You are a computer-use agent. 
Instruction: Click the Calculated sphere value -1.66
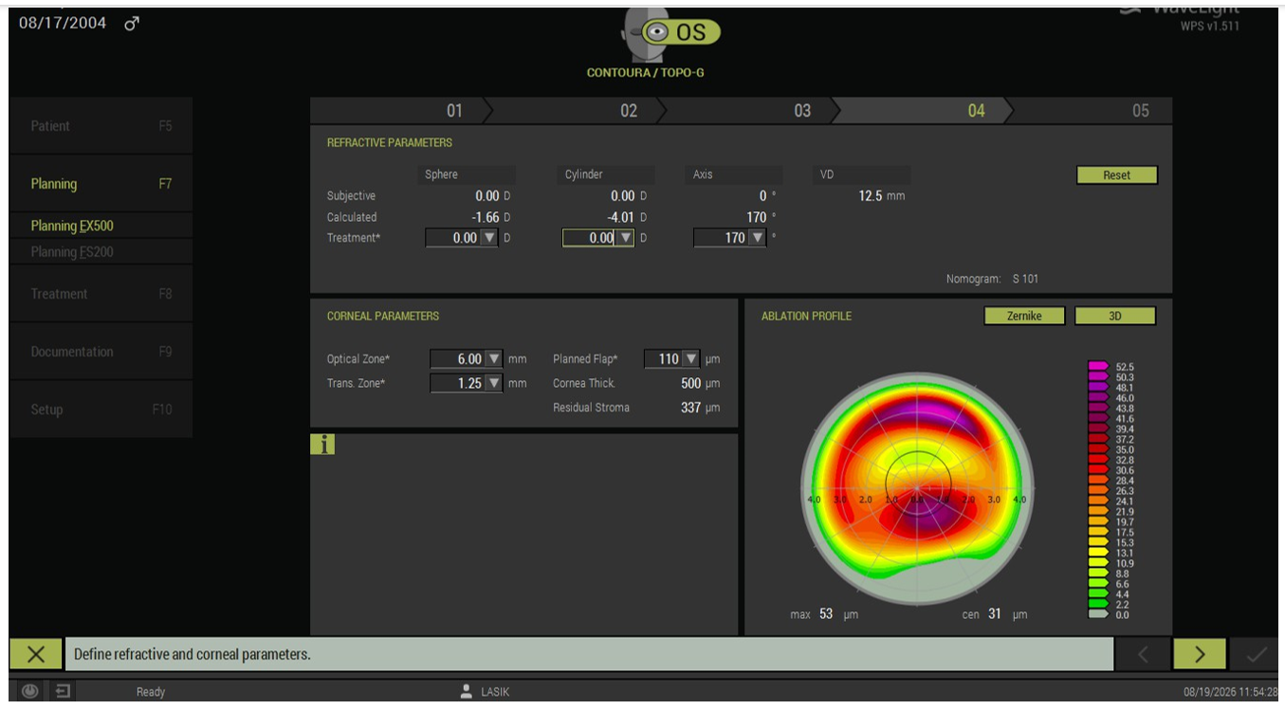pos(486,217)
